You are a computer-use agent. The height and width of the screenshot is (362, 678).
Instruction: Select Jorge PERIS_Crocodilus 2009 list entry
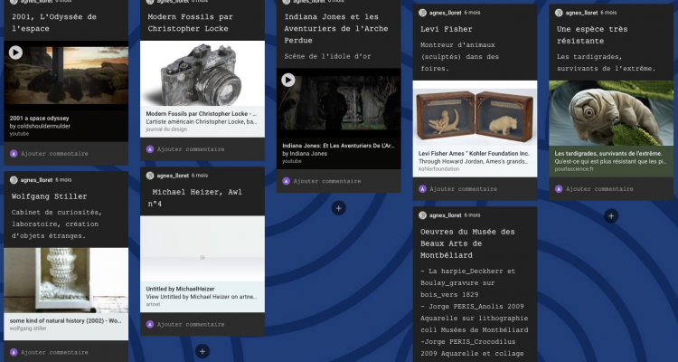[473, 348]
